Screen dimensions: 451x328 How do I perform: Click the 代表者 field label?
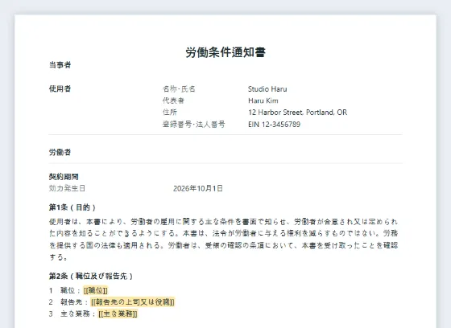pos(173,100)
